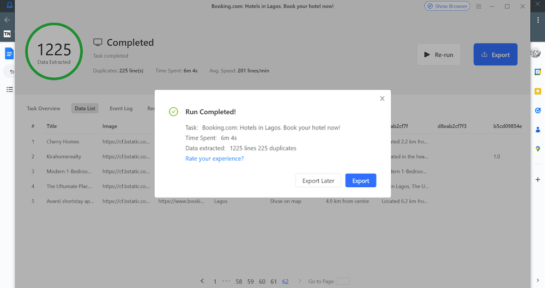The height and width of the screenshot is (288, 545).
Task: Open Google Calendar icon in right panel
Action: [x=538, y=72]
